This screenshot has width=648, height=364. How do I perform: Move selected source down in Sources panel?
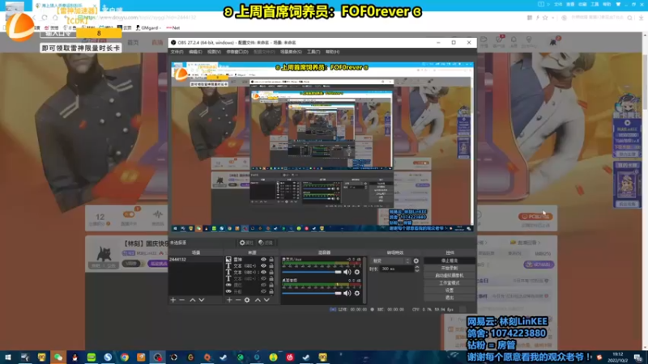click(x=266, y=300)
